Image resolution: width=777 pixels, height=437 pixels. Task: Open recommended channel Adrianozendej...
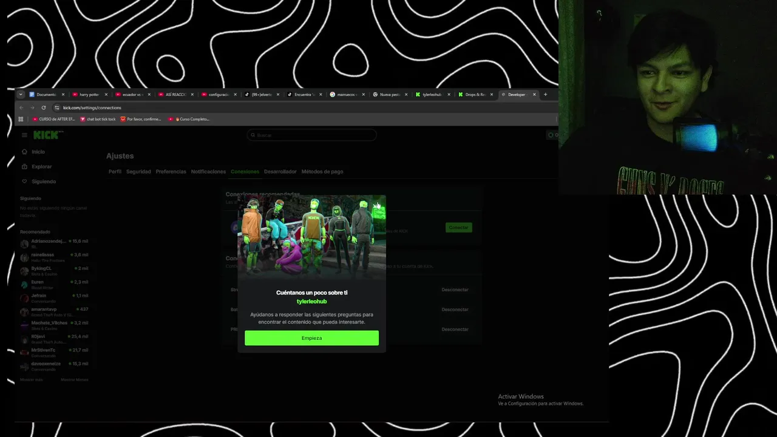click(x=54, y=243)
